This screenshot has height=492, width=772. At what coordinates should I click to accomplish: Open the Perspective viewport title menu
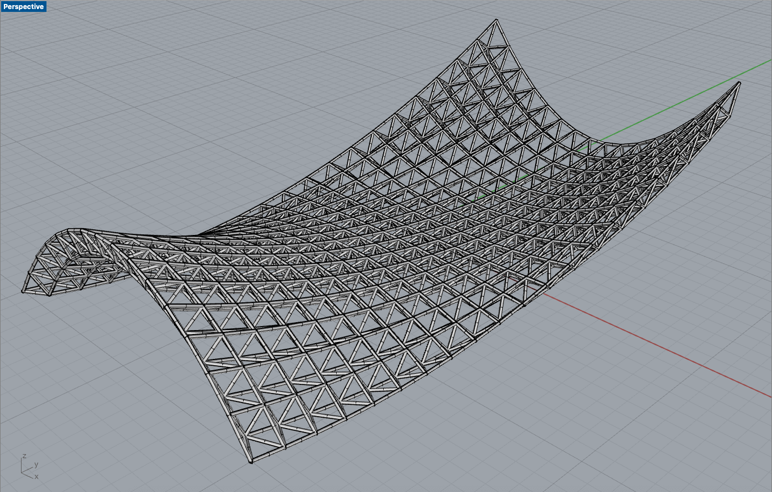23,6
